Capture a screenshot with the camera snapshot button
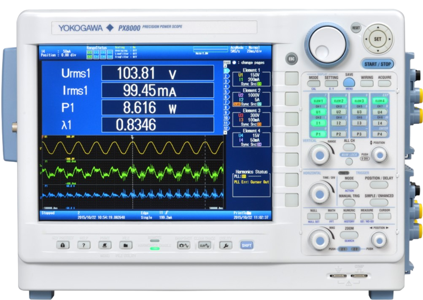The image size is (423, 300). coord(183,245)
